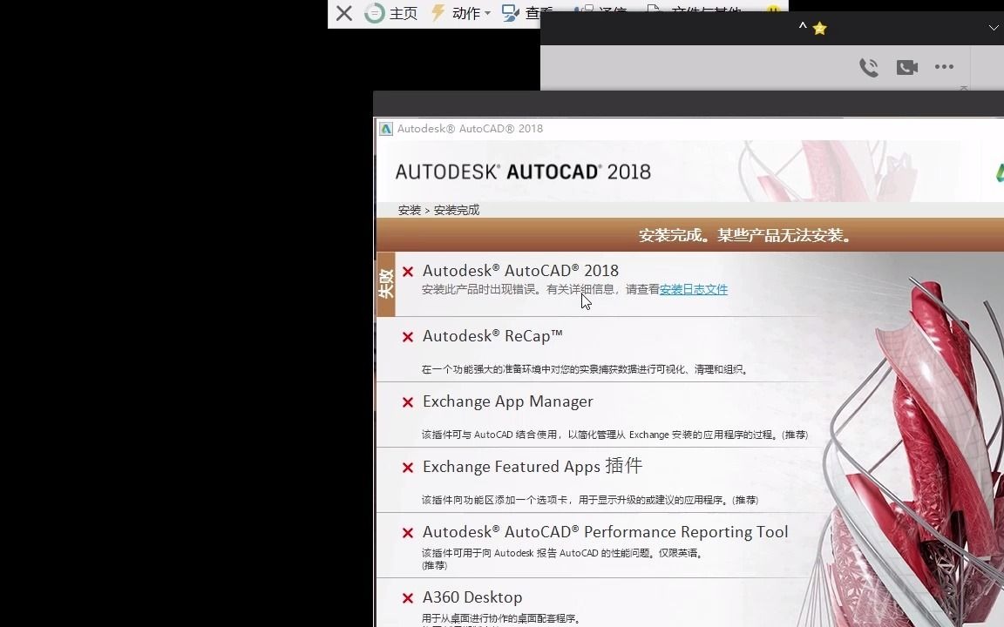Start a voice call with the phone icon

click(869, 66)
